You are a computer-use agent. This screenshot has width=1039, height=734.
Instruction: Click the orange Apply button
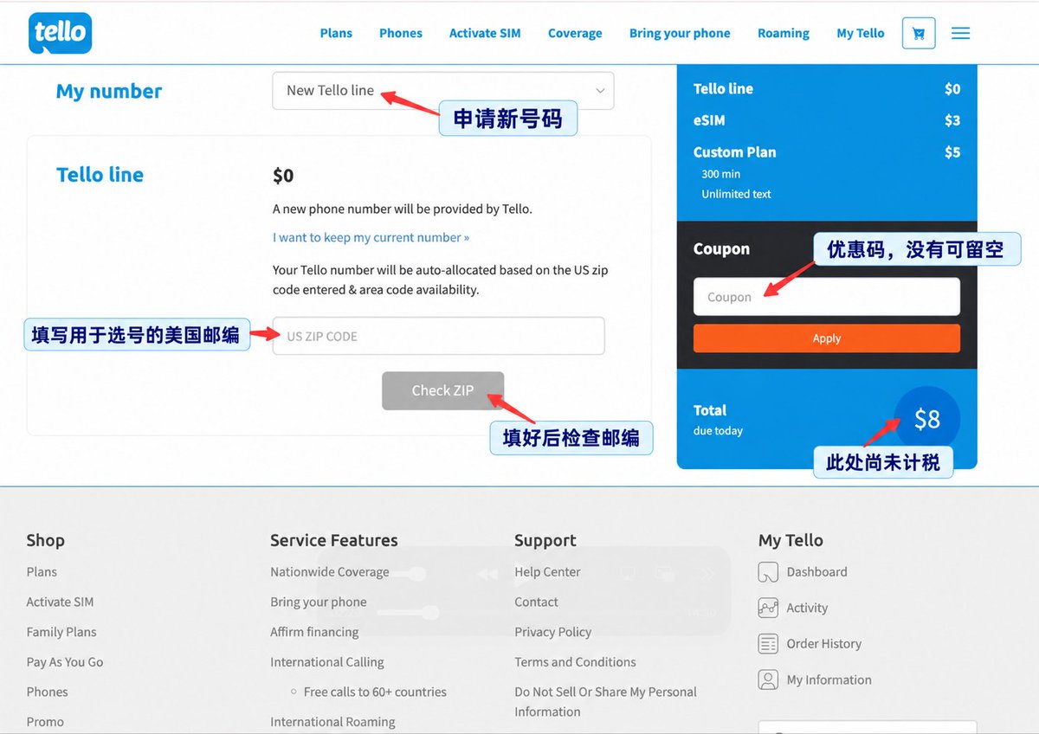pos(827,338)
